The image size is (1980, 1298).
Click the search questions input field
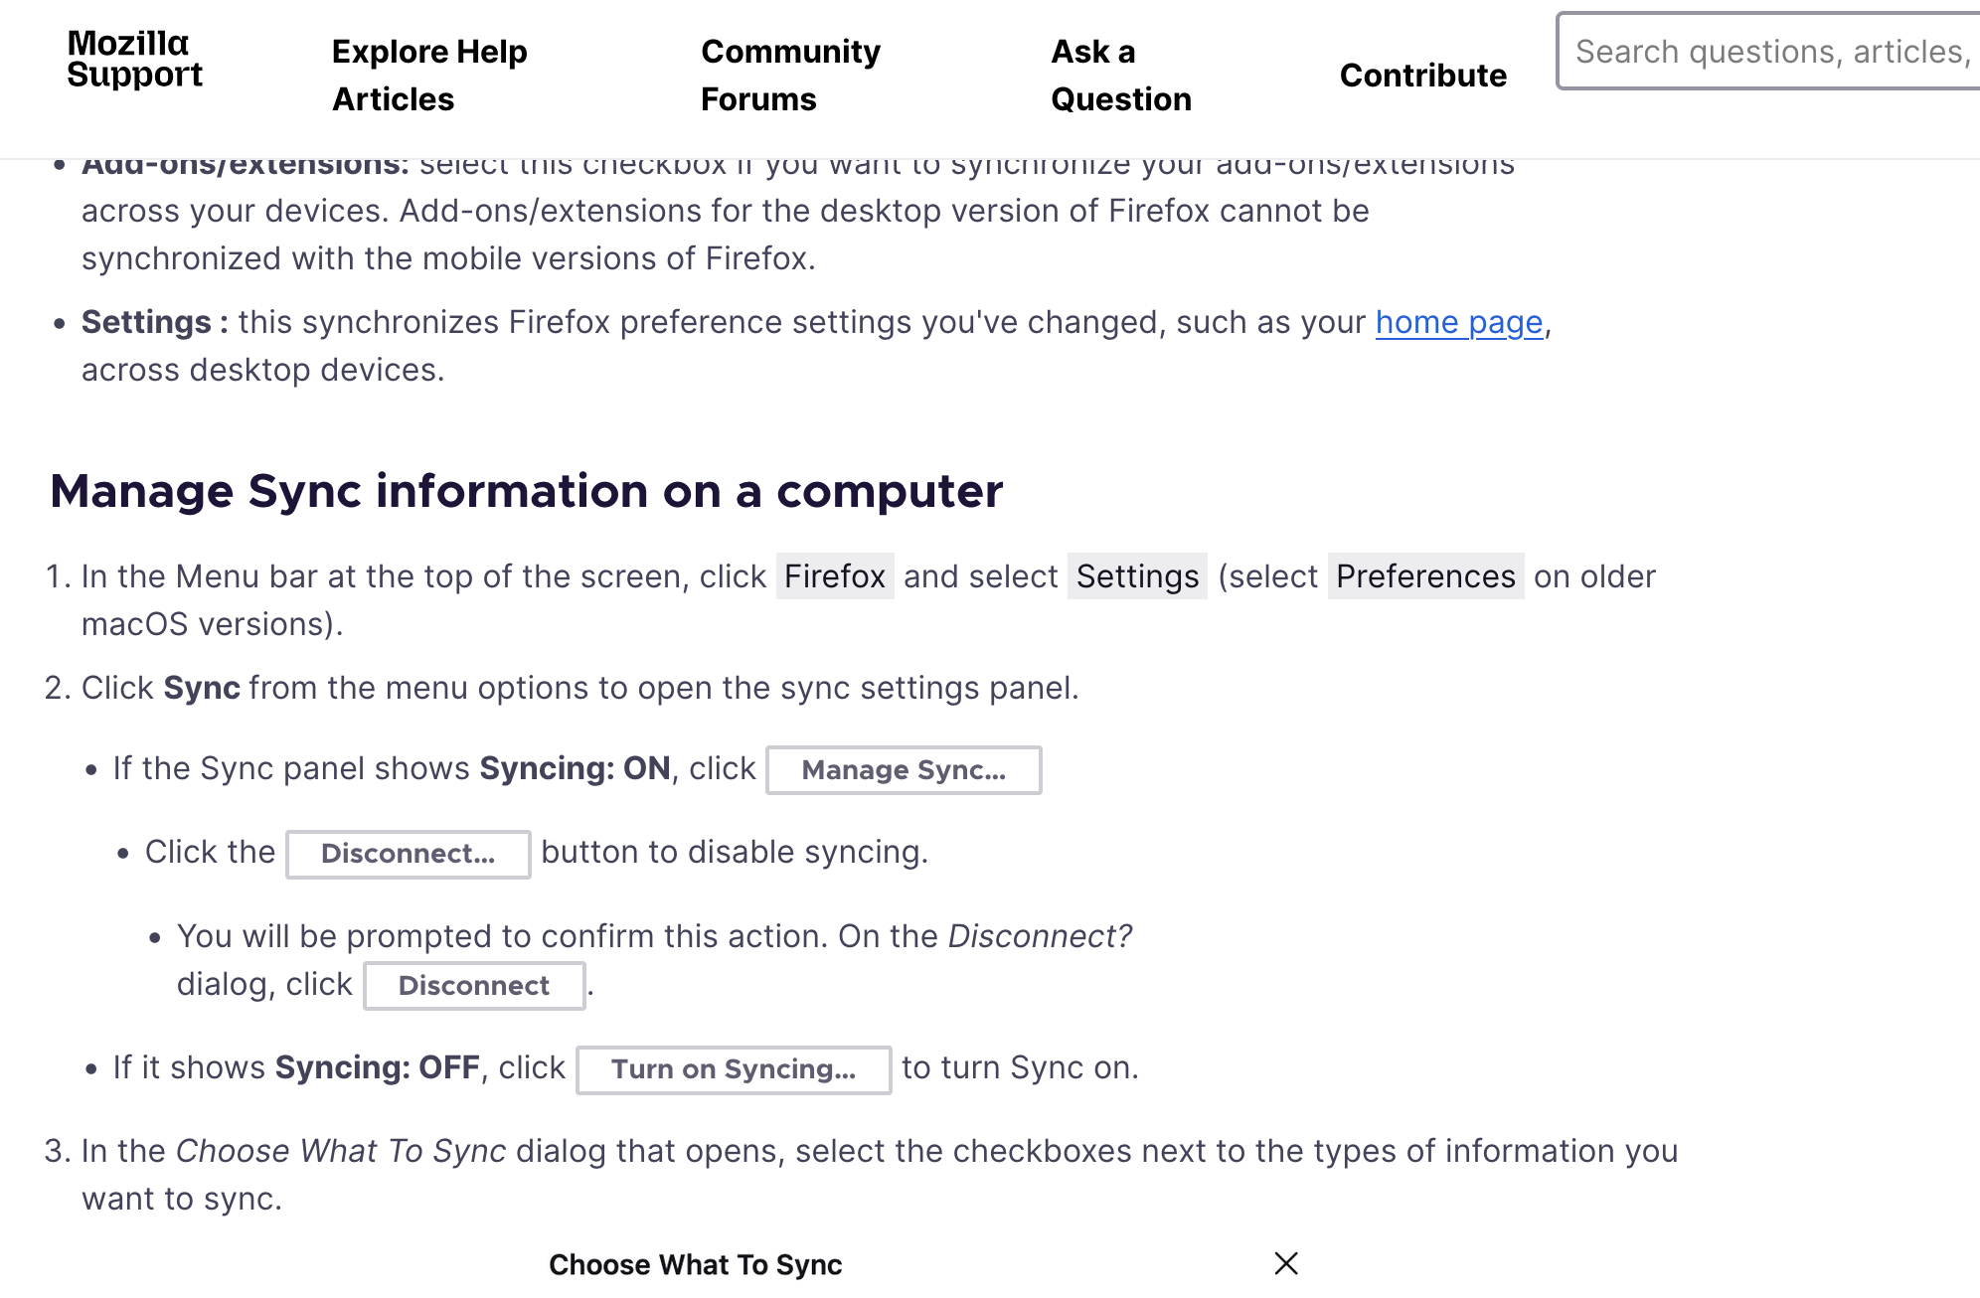(x=1769, y=52)
